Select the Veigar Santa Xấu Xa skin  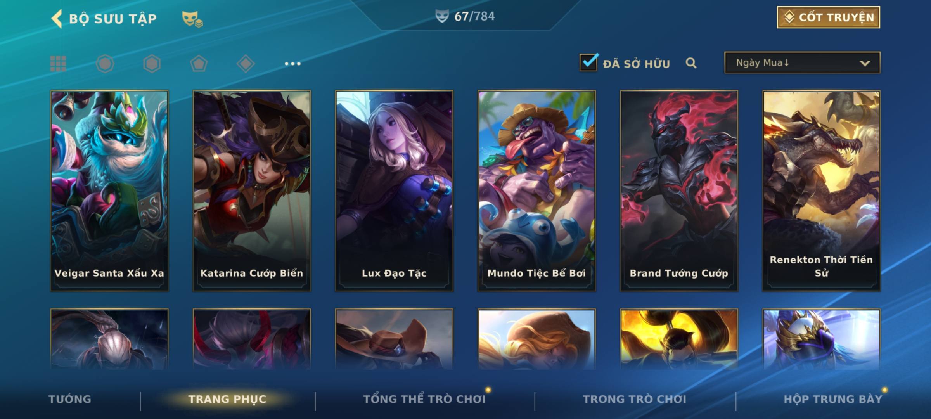click(x=109, y=191)
